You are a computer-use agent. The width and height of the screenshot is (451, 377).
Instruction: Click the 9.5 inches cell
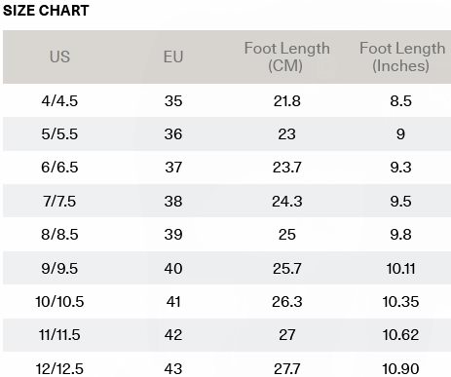pyautogui.click(x=401, y=202)
